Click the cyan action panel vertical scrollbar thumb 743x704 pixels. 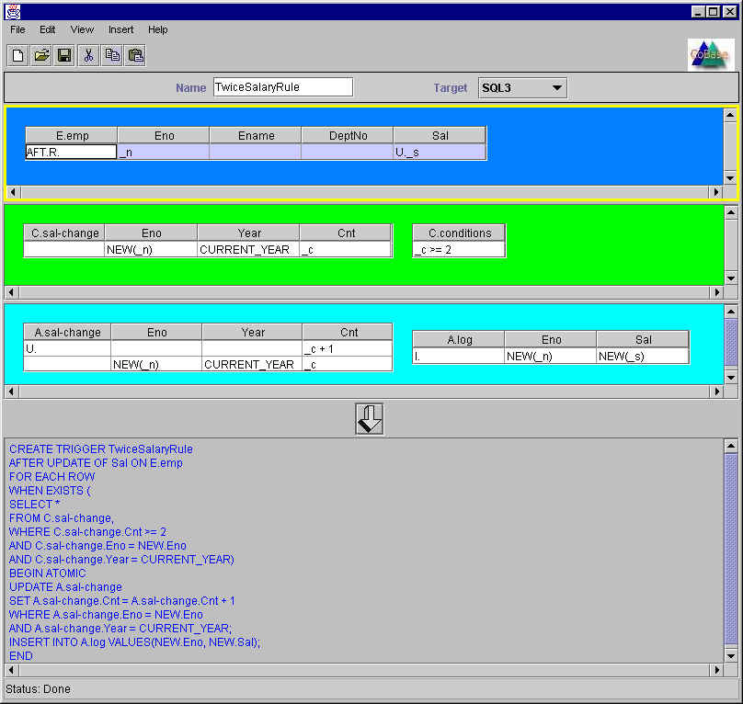(x=731, y=342)
